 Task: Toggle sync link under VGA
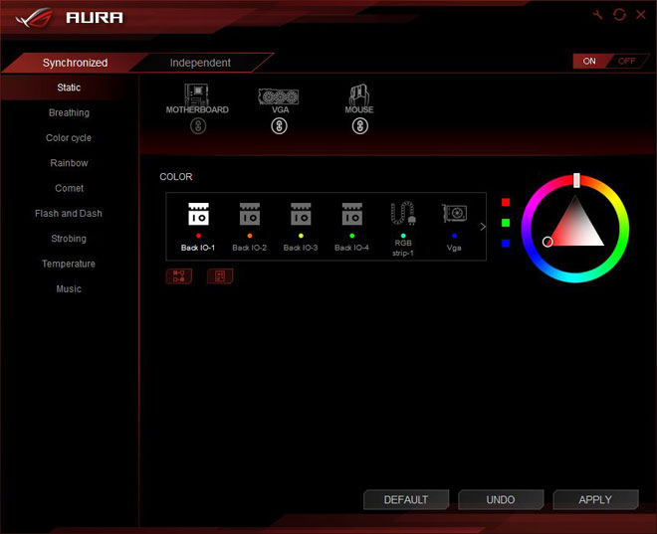coord(279,126)
